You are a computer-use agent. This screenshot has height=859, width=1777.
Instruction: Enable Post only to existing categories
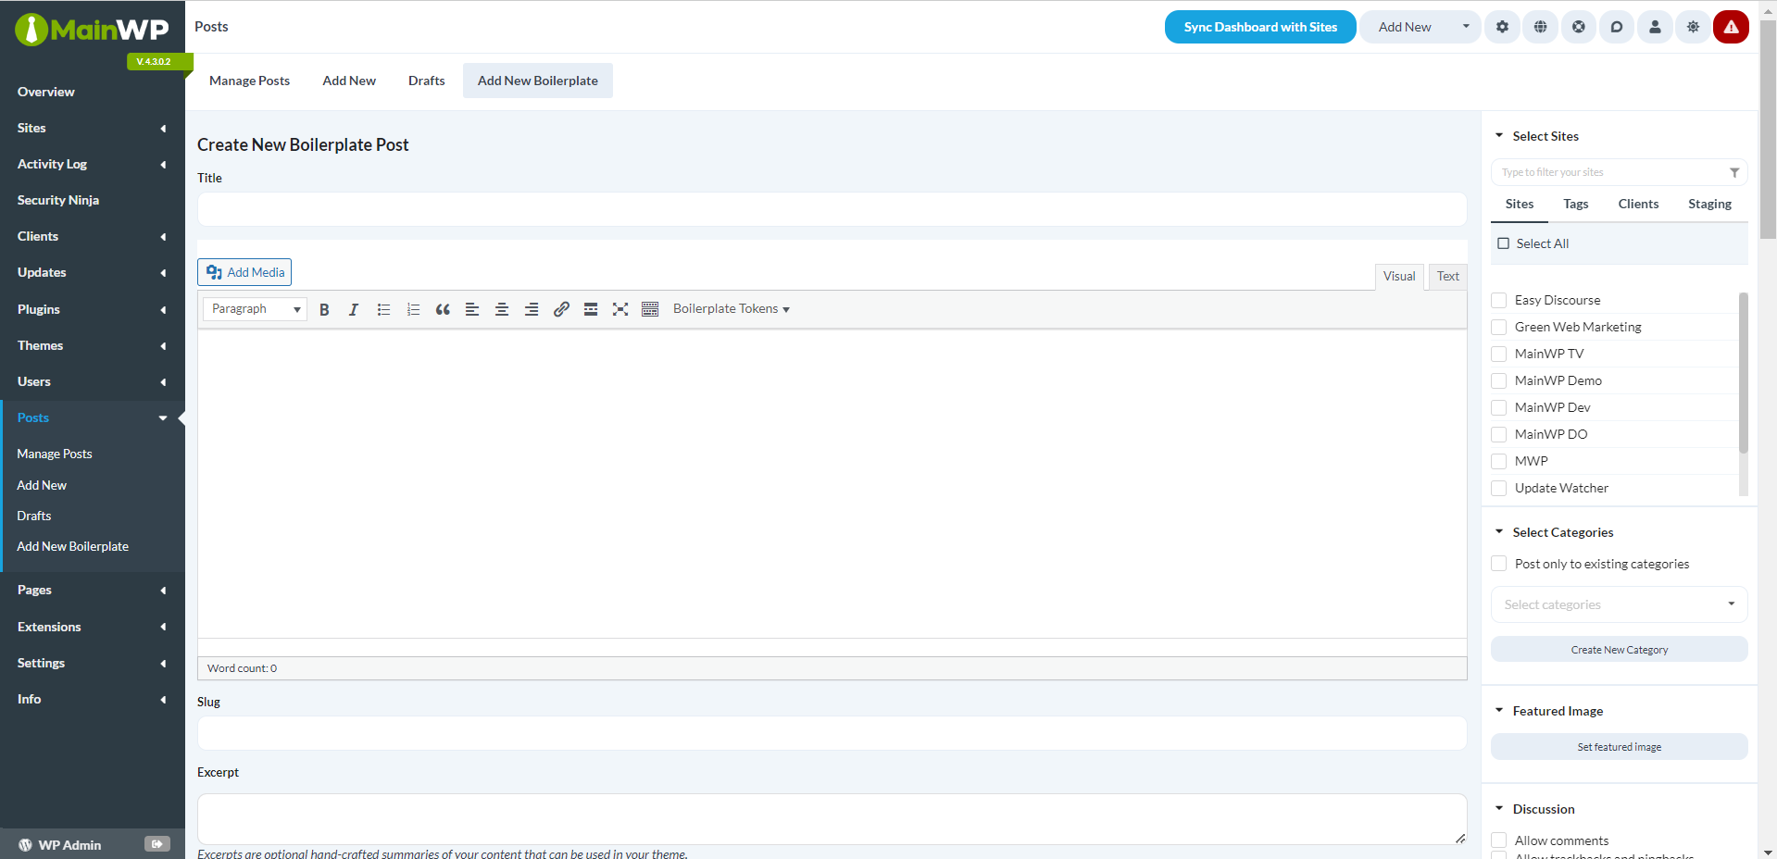click(x=1499, y=564)
